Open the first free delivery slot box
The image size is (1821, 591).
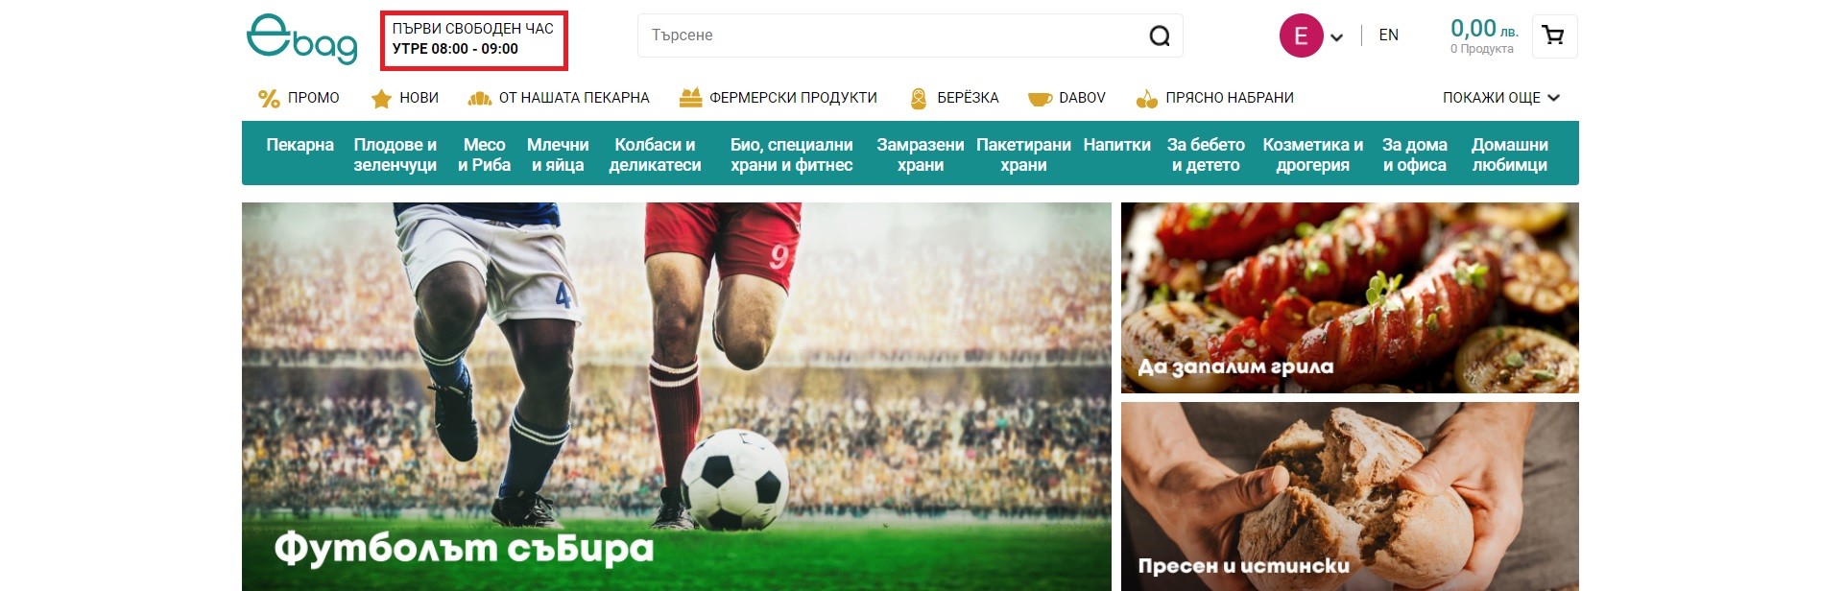474,40
